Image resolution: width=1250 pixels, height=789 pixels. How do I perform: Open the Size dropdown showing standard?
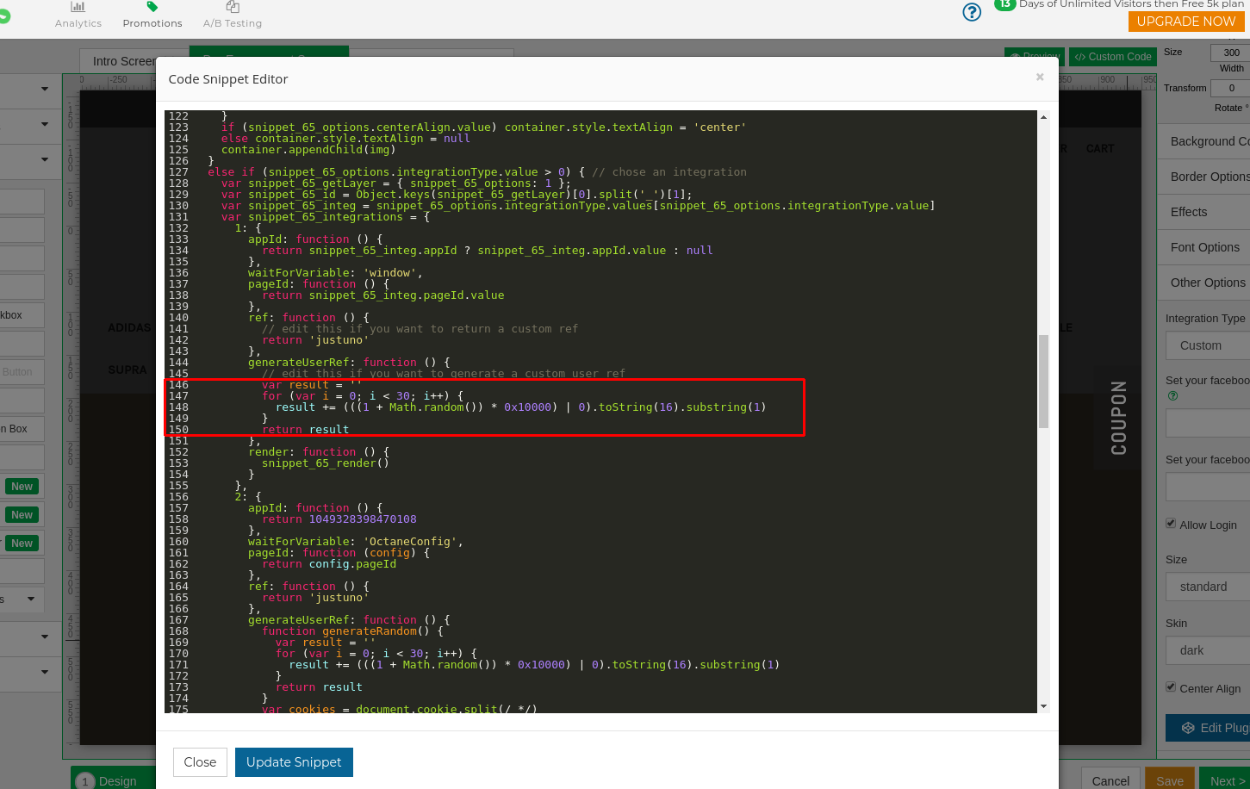click(x=1208, y=587)
